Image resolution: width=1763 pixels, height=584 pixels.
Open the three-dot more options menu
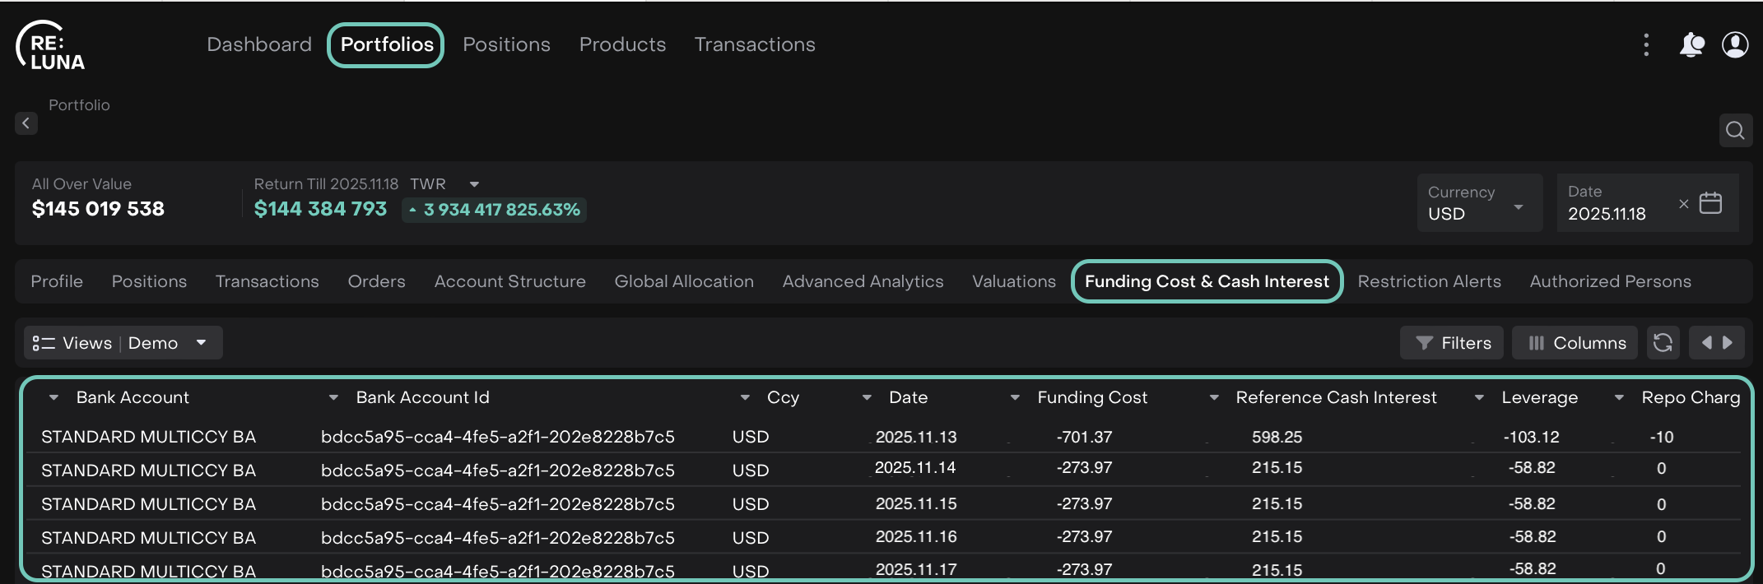1646,44
